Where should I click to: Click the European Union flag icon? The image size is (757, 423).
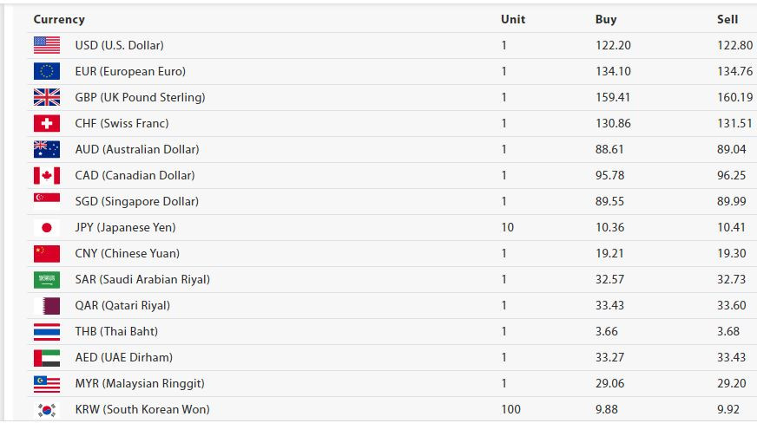(47, 71)
